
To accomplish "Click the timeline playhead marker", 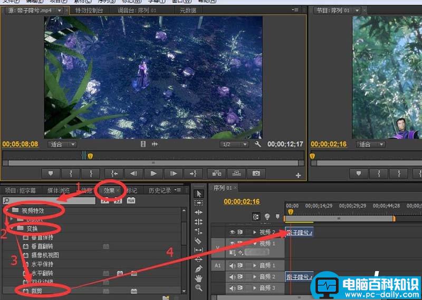I will click(291, 212).
